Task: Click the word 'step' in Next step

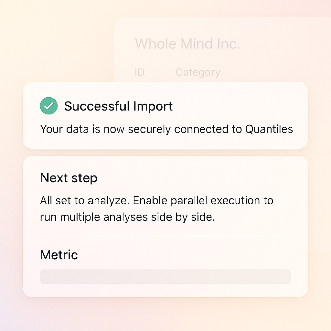Action: [84, 178]
